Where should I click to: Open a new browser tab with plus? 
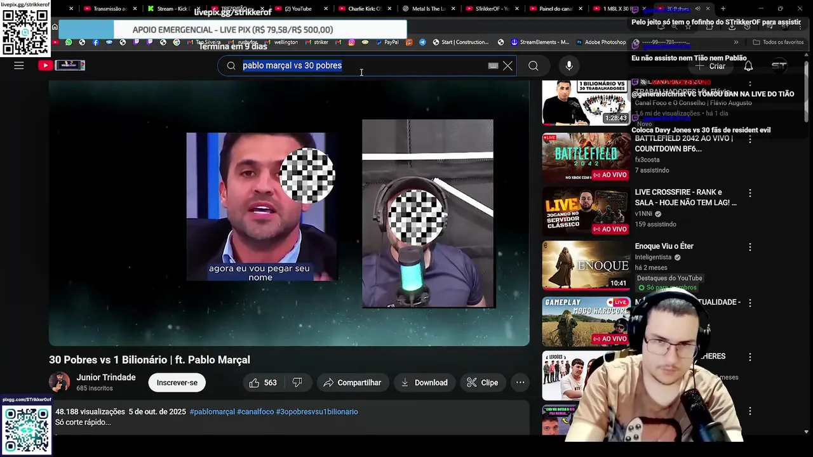(x=723, y=9)
